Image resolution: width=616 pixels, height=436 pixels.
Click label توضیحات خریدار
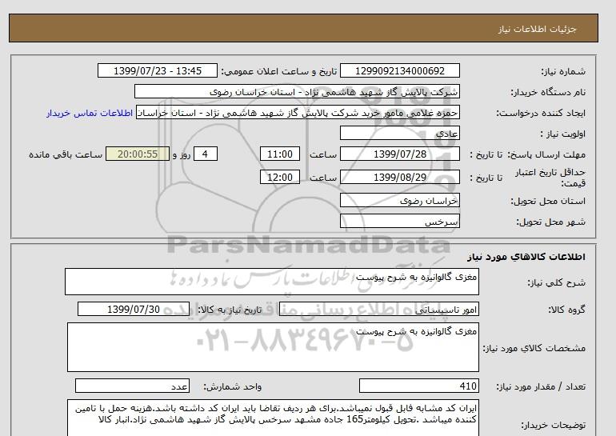pyautogui.click(x=553, y=426)
